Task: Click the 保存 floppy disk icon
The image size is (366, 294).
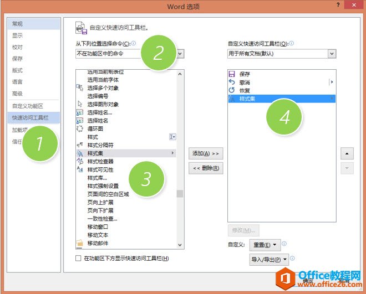Action: click(x=232, y=74)
